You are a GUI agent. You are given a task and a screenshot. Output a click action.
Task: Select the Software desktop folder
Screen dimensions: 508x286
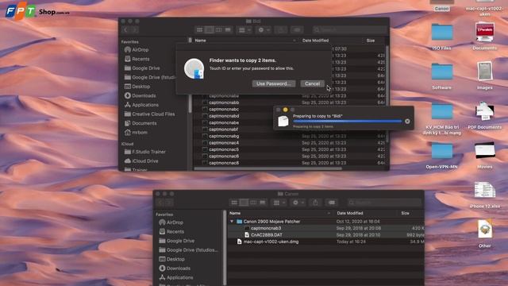tap(441, 76)
